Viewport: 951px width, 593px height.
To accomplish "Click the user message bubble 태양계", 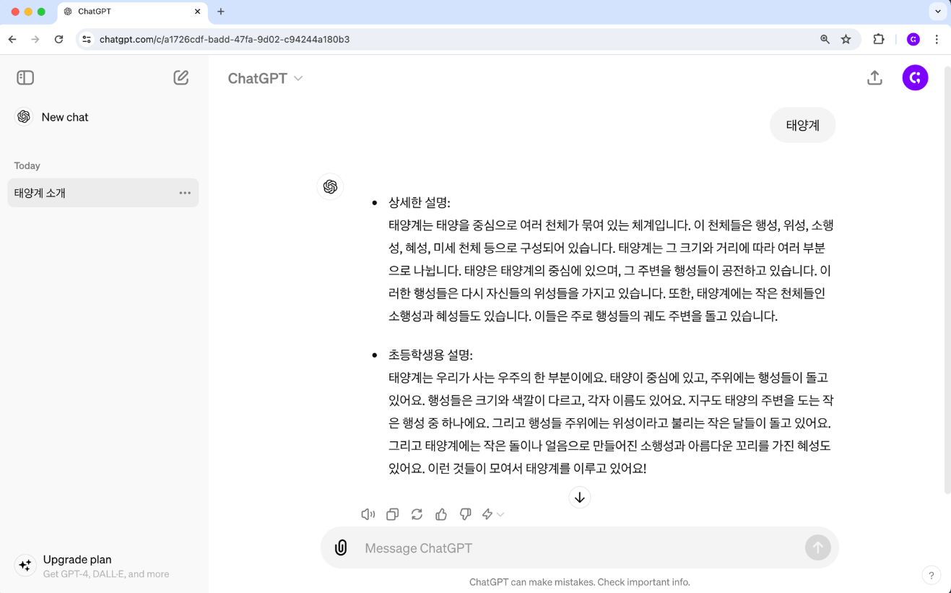I will coord(802,125).
